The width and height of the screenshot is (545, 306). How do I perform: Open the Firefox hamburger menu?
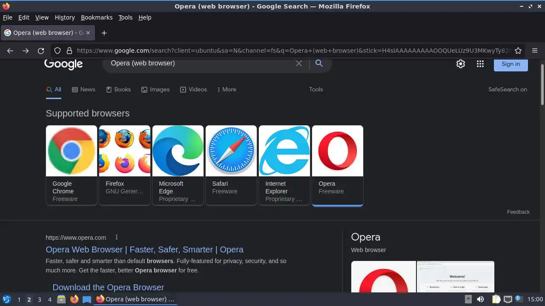click(x=535, y=51)
